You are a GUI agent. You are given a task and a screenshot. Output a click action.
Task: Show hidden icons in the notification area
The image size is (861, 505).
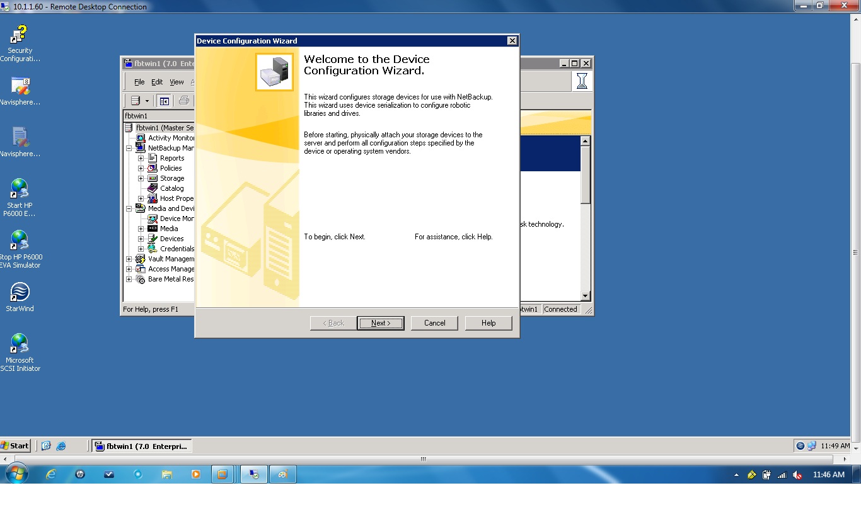(736, 475)
